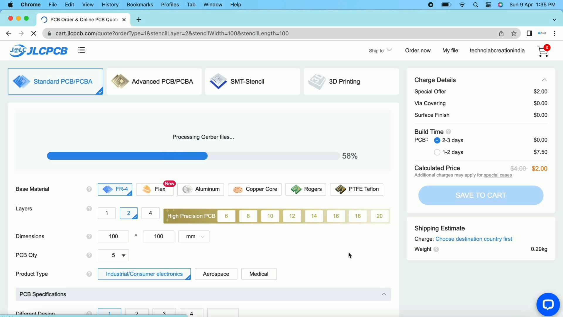The height and width of the screenshot is (317, 563).
Task: Go back to previous page
Action: pyautogui.click(x=9, y=33)
